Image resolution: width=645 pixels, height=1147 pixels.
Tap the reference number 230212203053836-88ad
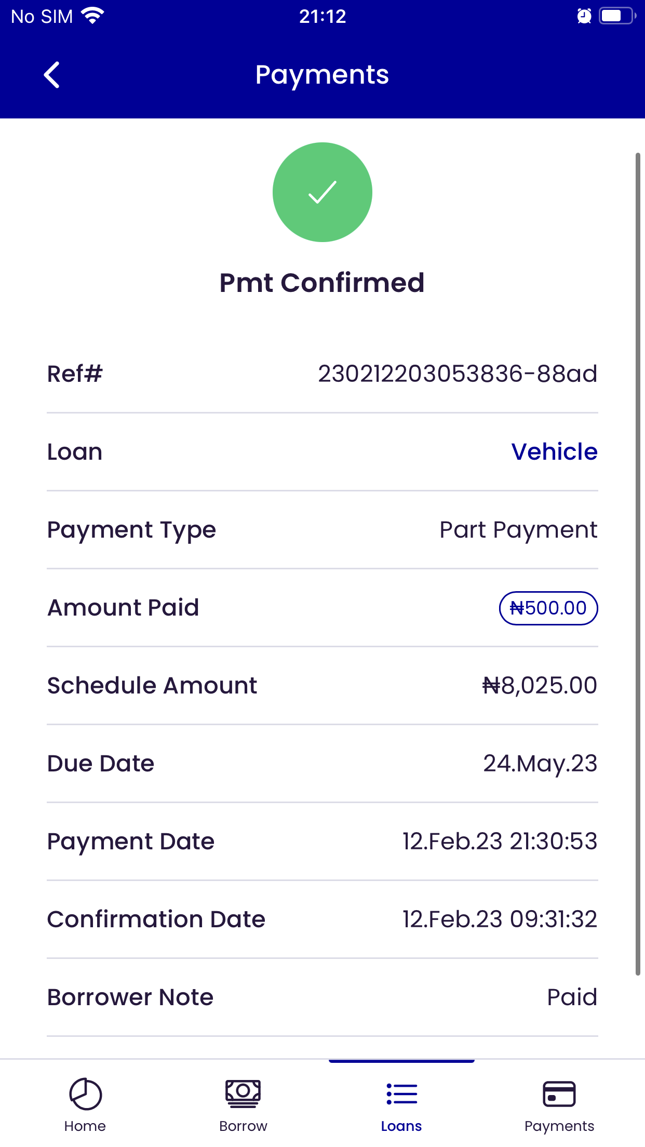458,374
